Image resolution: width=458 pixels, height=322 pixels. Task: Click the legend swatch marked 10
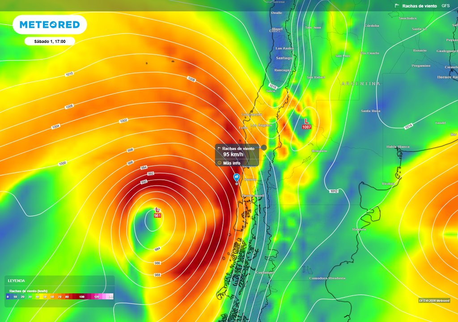(x=15, y=297)
